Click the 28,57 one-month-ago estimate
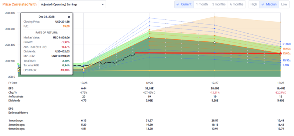294x136 pixels. coord(215,121)
